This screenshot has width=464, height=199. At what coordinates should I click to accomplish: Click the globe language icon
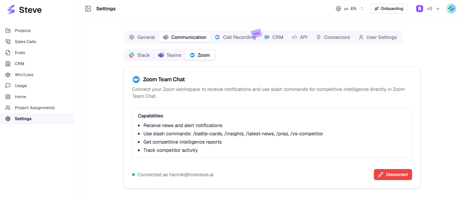(338, 9)
